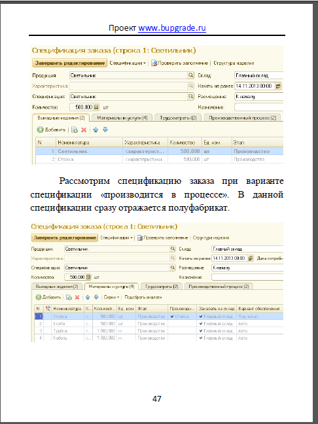Click Назначение field in second screenshot
The image size is (318, 424).
(247, 277)
